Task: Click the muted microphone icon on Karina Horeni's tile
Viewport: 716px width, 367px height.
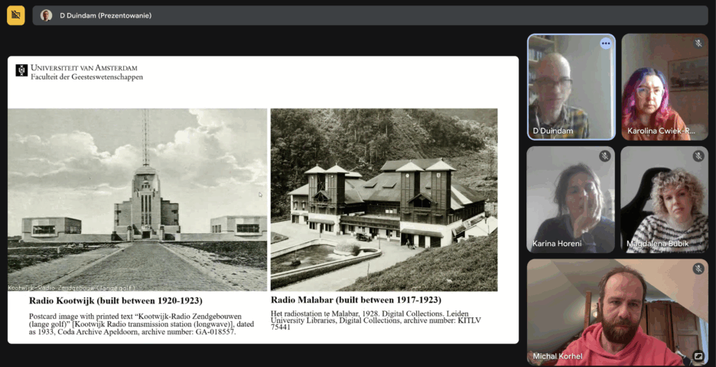Action: click(x=605, y=156)
